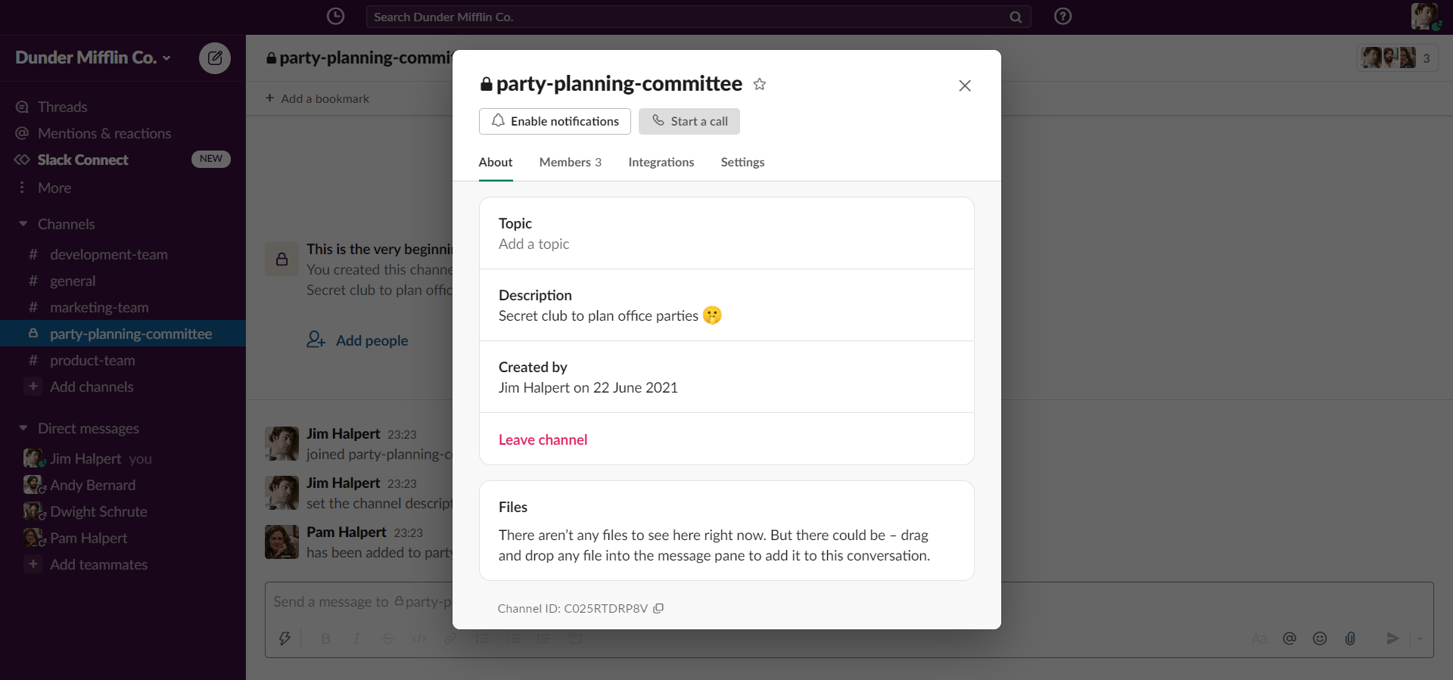Close the channel details dialog
1453x680 pixels.
tap(964, 85)
